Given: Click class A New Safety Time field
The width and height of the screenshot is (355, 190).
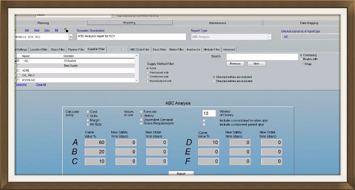Looking at the screenshot, I should 126,142.
